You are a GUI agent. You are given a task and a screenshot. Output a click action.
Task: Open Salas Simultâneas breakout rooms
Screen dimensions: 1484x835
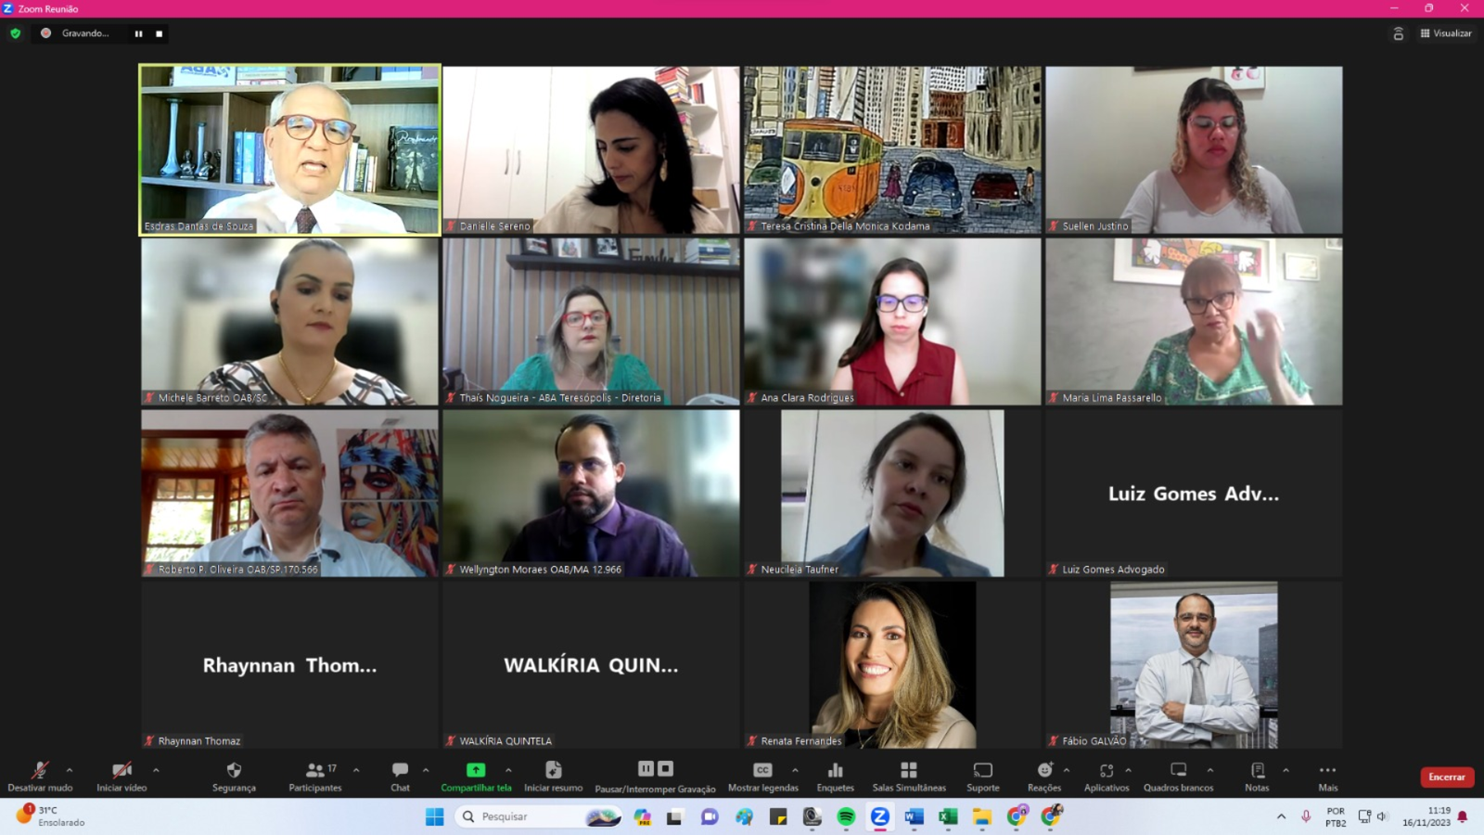click(909, 776)
